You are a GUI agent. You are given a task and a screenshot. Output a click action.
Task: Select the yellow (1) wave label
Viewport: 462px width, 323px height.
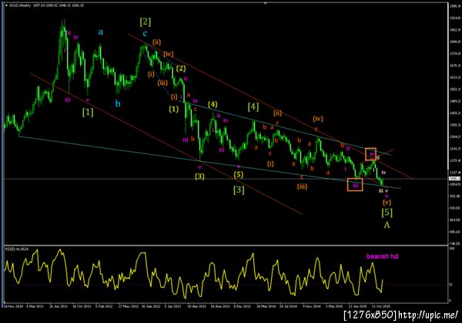tap(173, 109)
